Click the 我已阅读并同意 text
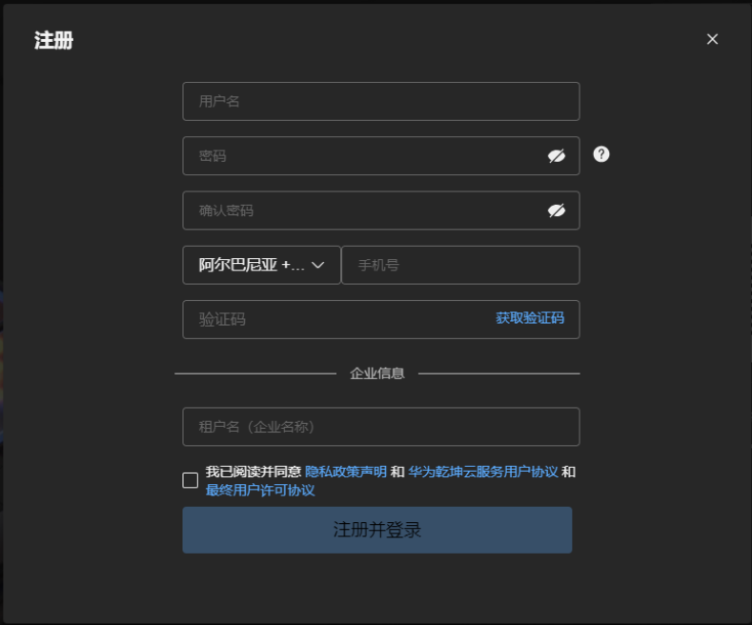This screenshot has height=625, width=752. 254,472
